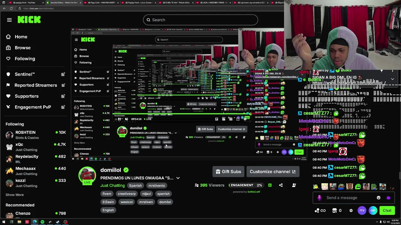Switch to the Papy Crish HAKUNA MATATA tab
The image size is (401, 225).
[101, 2]
